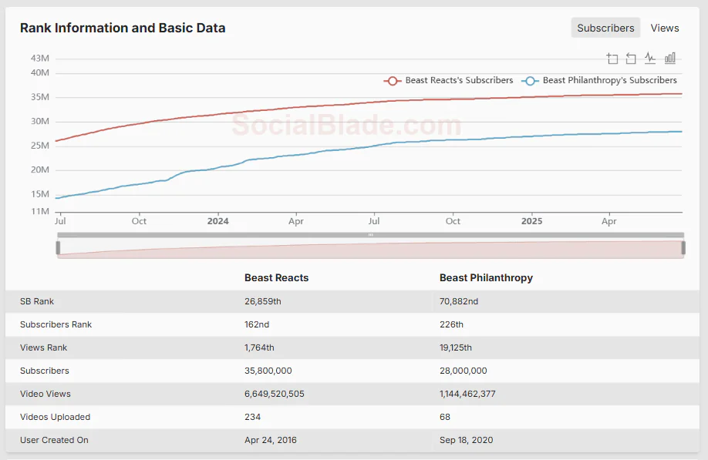Click the '35,800,000' subscribers value
708x460 pixels.
coord(268,371)
